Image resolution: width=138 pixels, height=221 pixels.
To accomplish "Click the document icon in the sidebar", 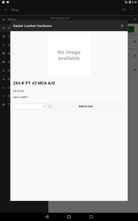I will (x=4, y=70).
